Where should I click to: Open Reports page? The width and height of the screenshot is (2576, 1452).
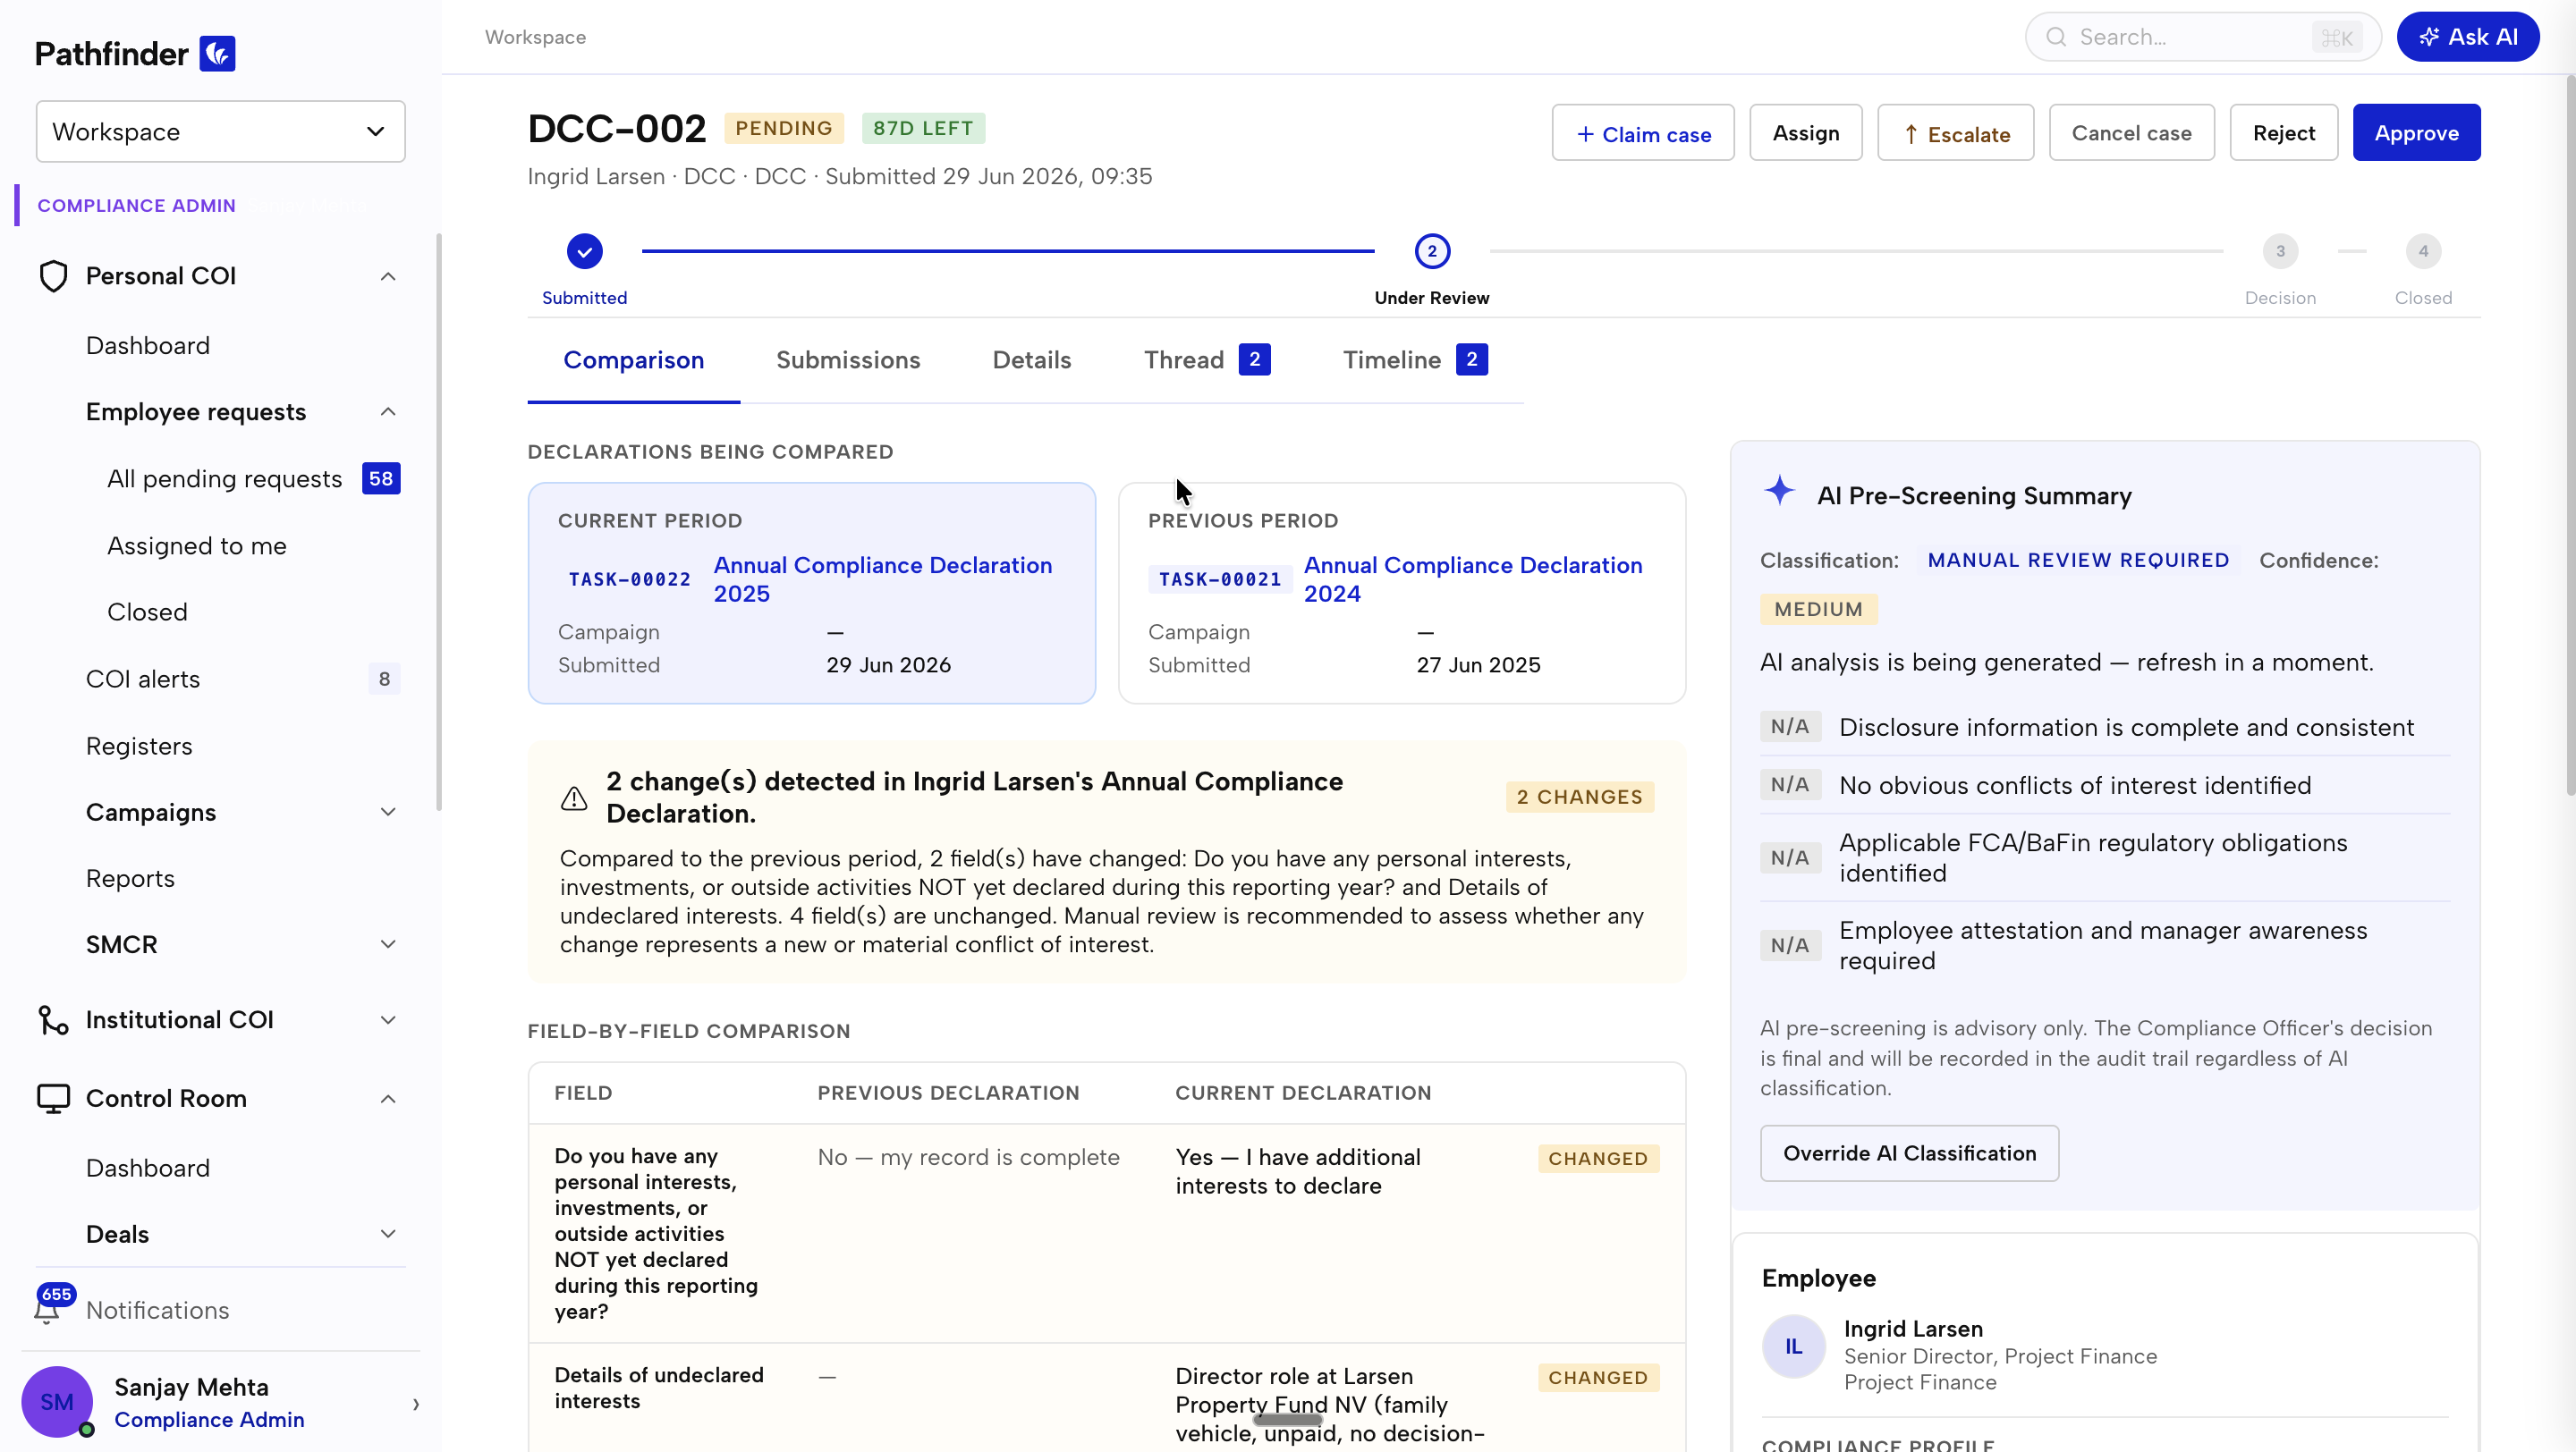click(x=130, y=878)
